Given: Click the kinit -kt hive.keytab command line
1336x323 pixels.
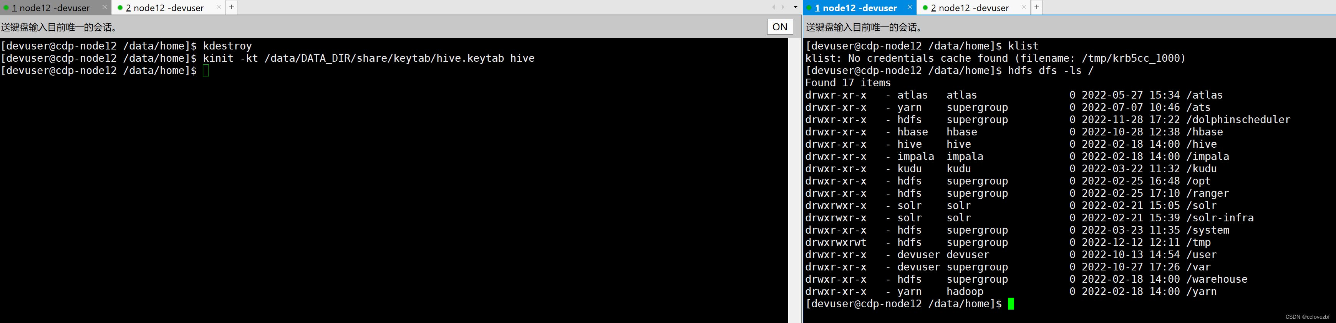Looking at the screenshot, I should (x=268, y=58).
